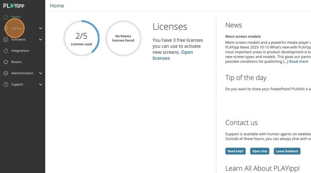311x173 pixels.
Task: Click the PLAYipp logo
Action: point(13,6)
